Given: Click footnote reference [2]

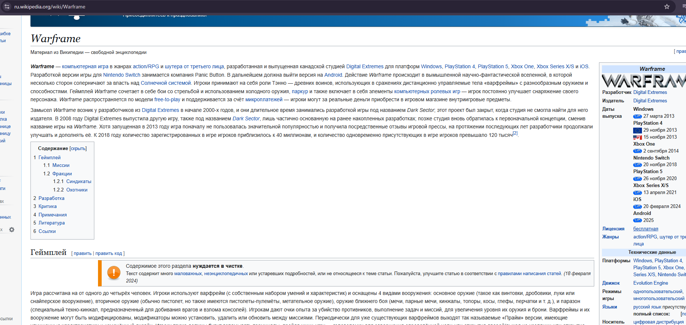Looking at the screenshot, I should point(515,134).
